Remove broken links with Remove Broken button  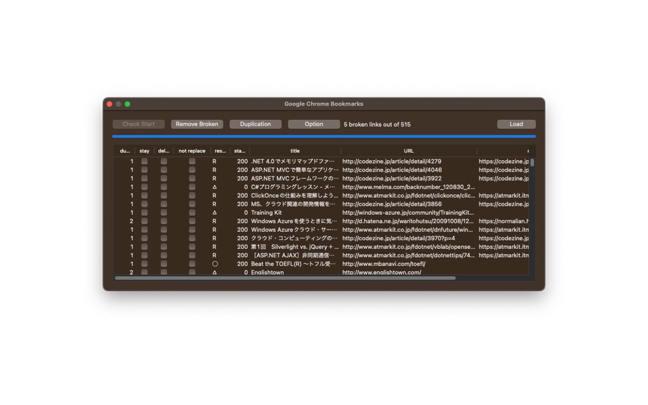point(196,124)
